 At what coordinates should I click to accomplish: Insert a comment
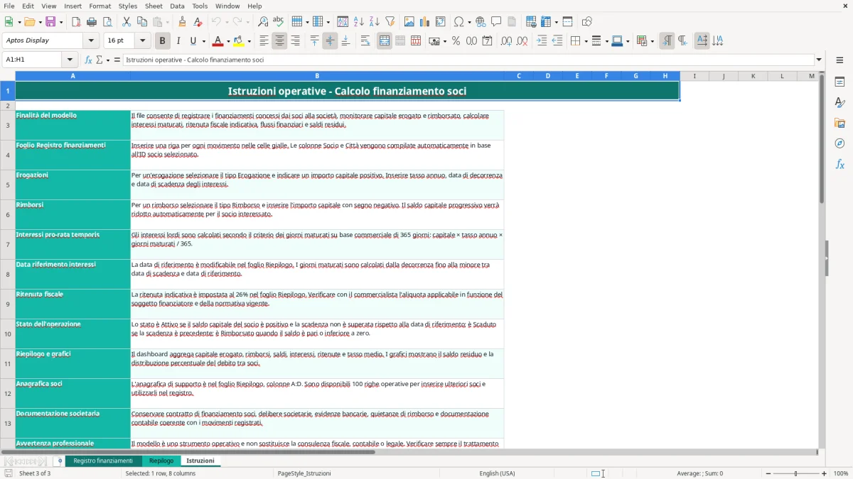point(496,22)
